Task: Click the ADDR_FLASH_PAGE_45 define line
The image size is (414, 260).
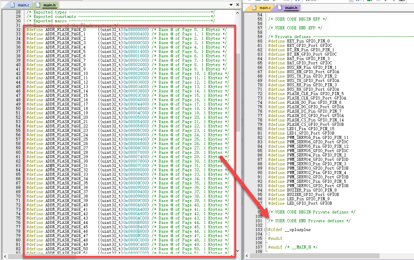Action: (x=128, y=227)
